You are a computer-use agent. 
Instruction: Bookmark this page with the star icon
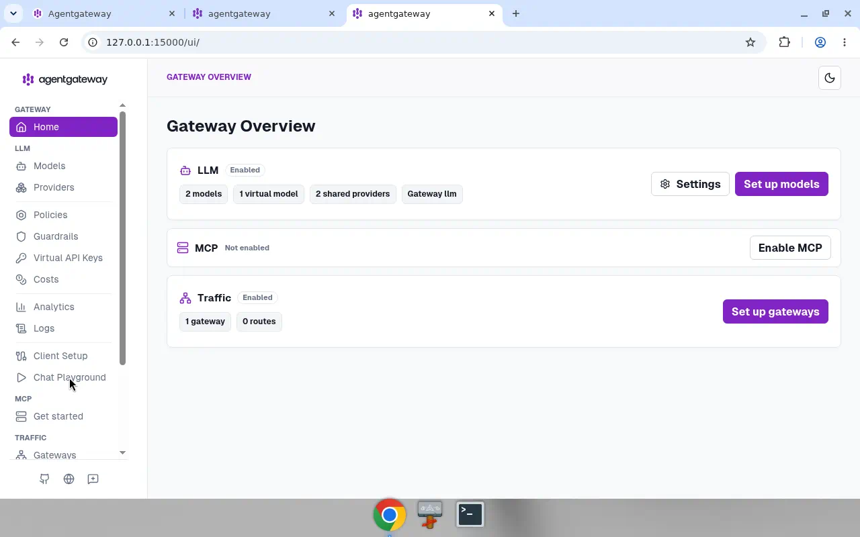point(750,42)
